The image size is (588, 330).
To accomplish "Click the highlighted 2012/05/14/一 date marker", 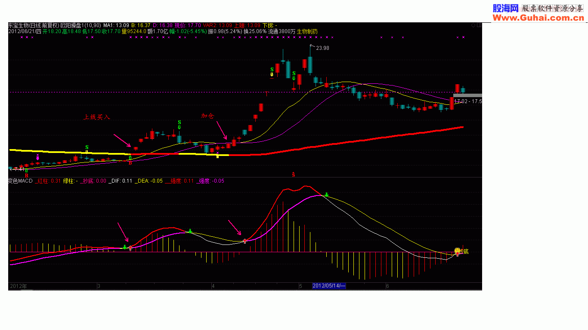I will pos(329,286).
